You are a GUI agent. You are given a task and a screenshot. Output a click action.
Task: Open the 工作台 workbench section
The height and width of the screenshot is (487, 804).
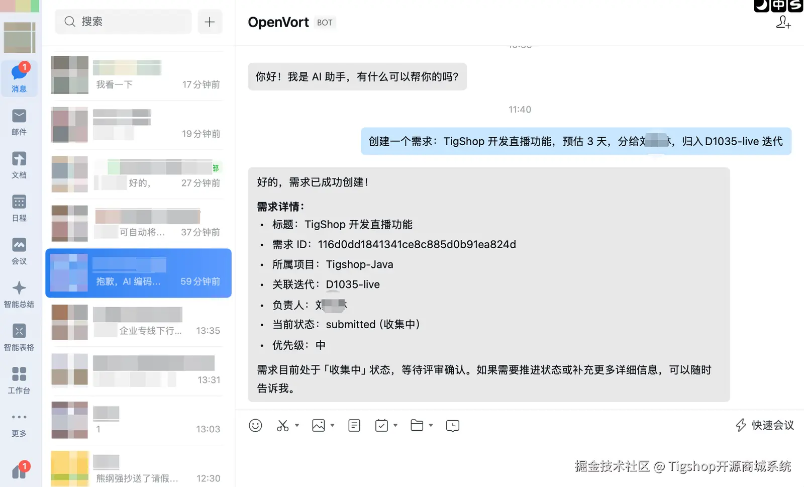click(19, 380)
